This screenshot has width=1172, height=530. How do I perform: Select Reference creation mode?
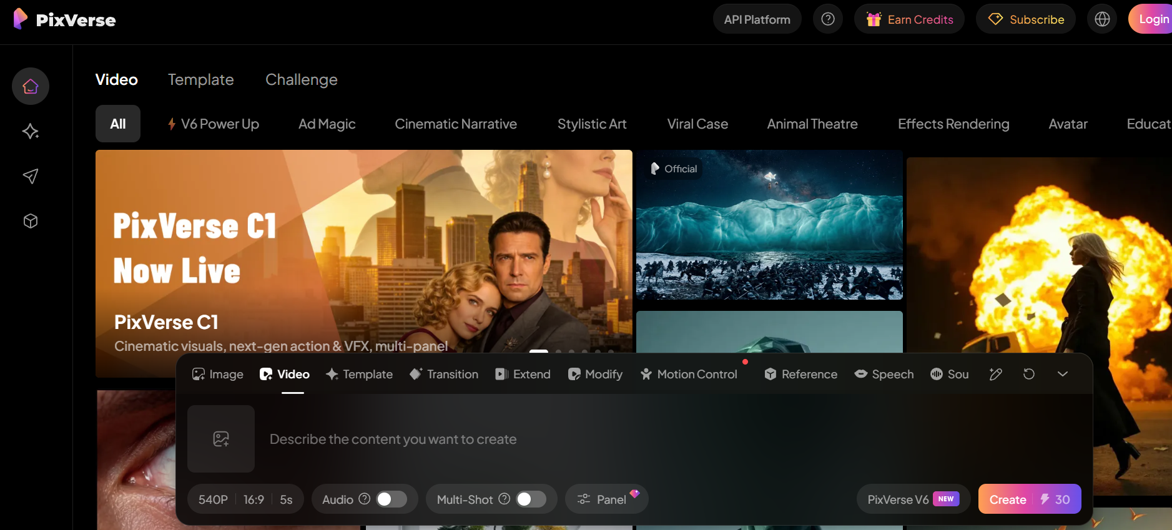(x=801, y=374)
